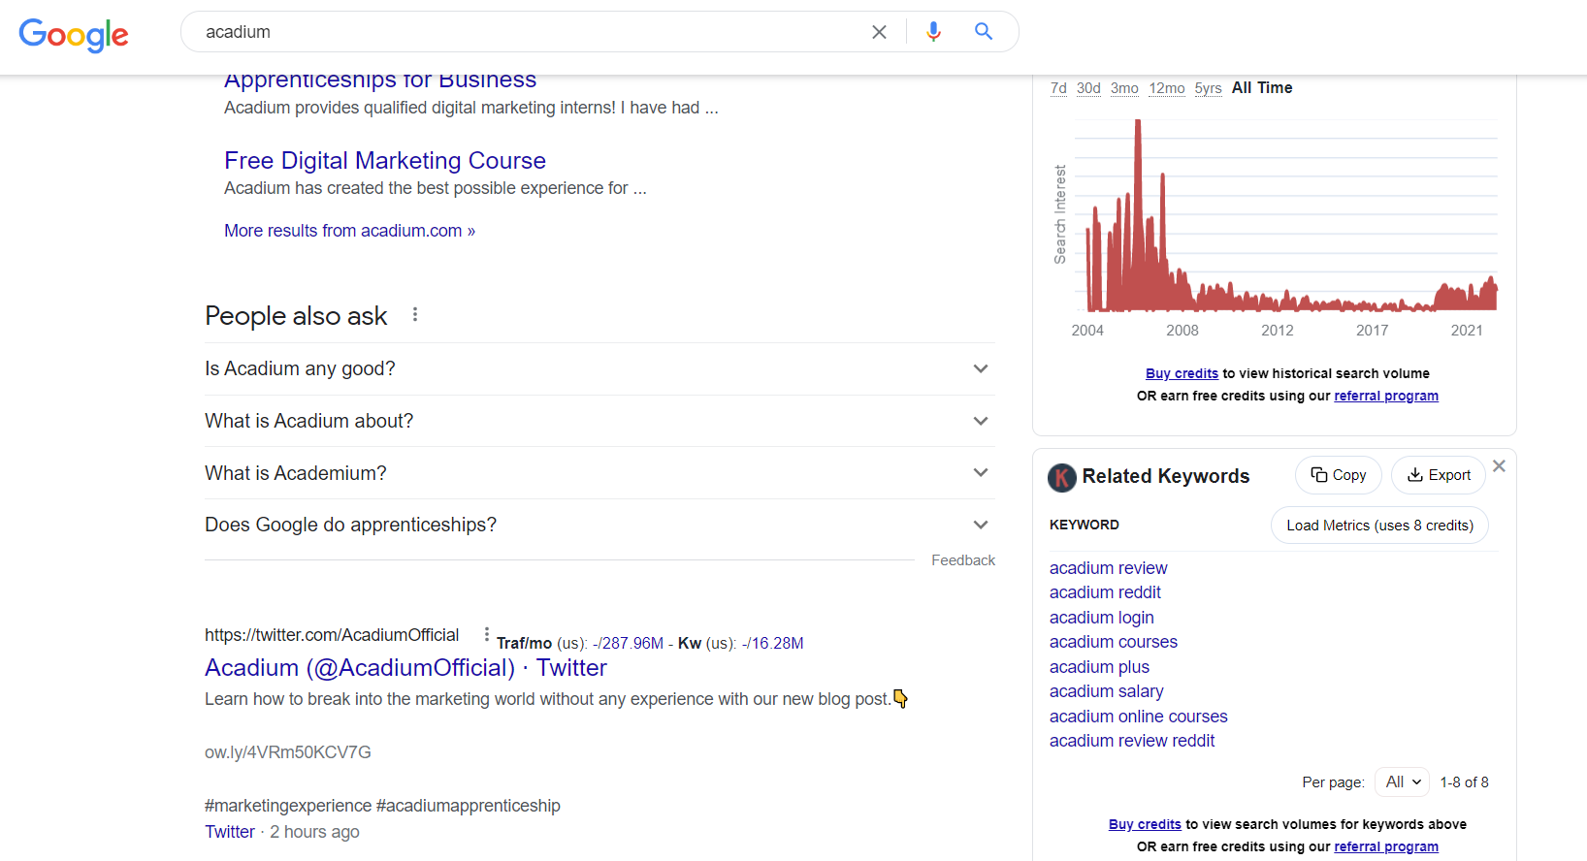Expand 'Is Acadium any good?' question
The image size is (1587, 861).
click(599, 368)
